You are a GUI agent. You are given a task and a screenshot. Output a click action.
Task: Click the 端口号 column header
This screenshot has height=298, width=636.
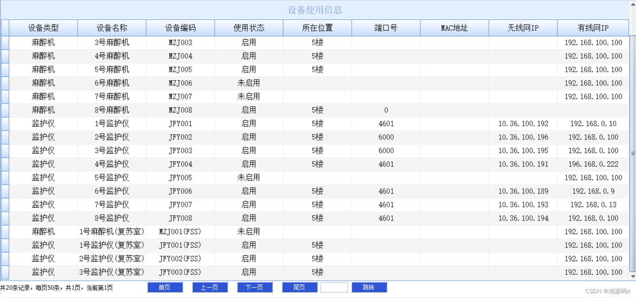[x=386, y=28]
